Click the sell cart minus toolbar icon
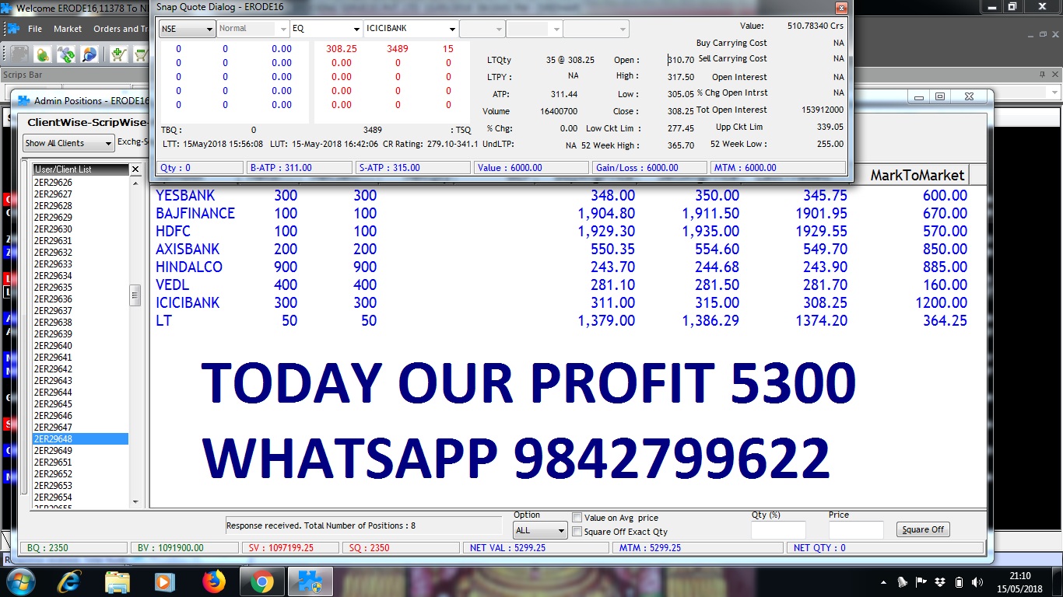The width and height of the screenshot is (1063, 597). tap(141, 54)
